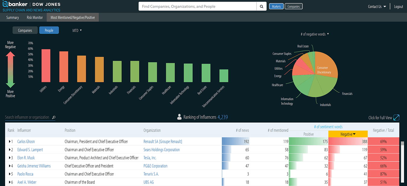Sort by the # of mentioned column
Image resolution: width=407 pixels, height=186 pixels.
pos(278,130)
